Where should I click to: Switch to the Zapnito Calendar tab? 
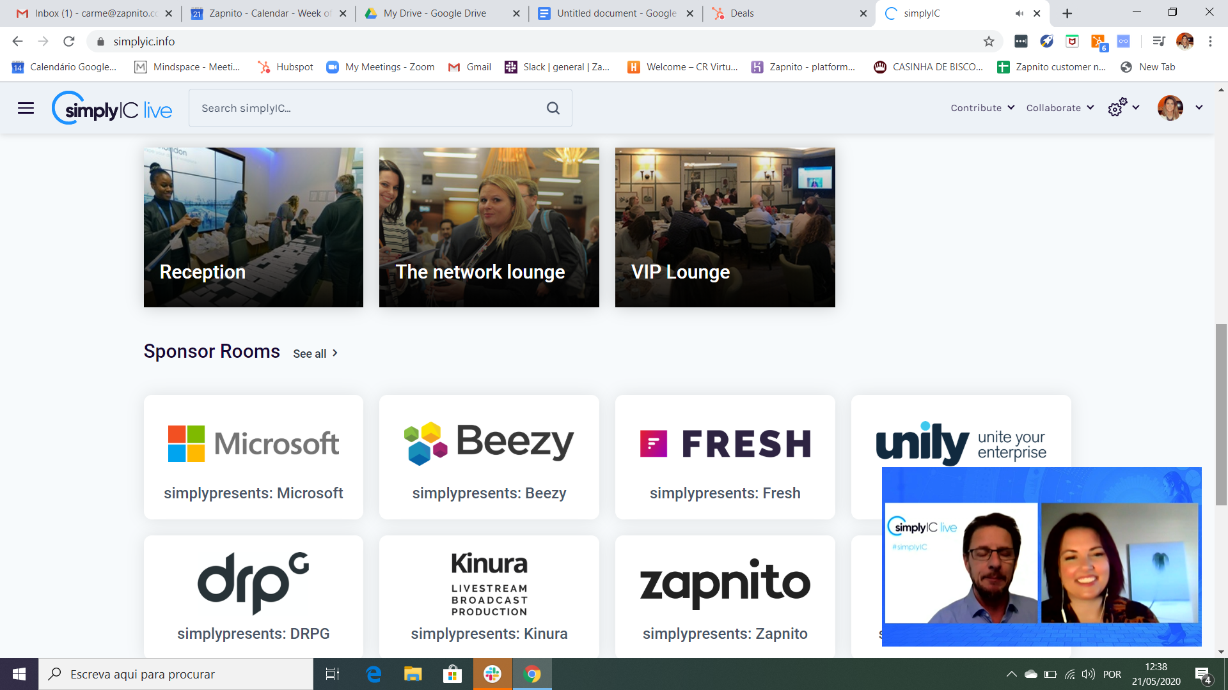(269, 13)
